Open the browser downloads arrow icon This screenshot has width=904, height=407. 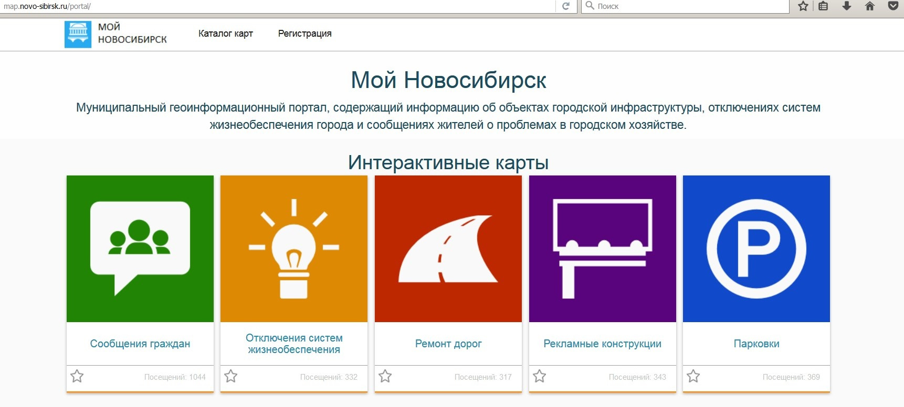click(x=847, y=6)
